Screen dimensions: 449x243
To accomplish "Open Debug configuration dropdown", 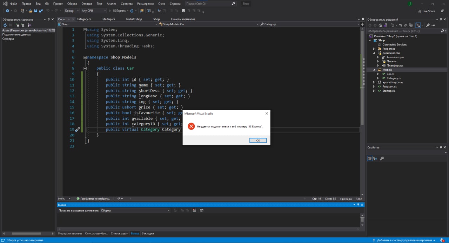I will click(x=72, y=11).
